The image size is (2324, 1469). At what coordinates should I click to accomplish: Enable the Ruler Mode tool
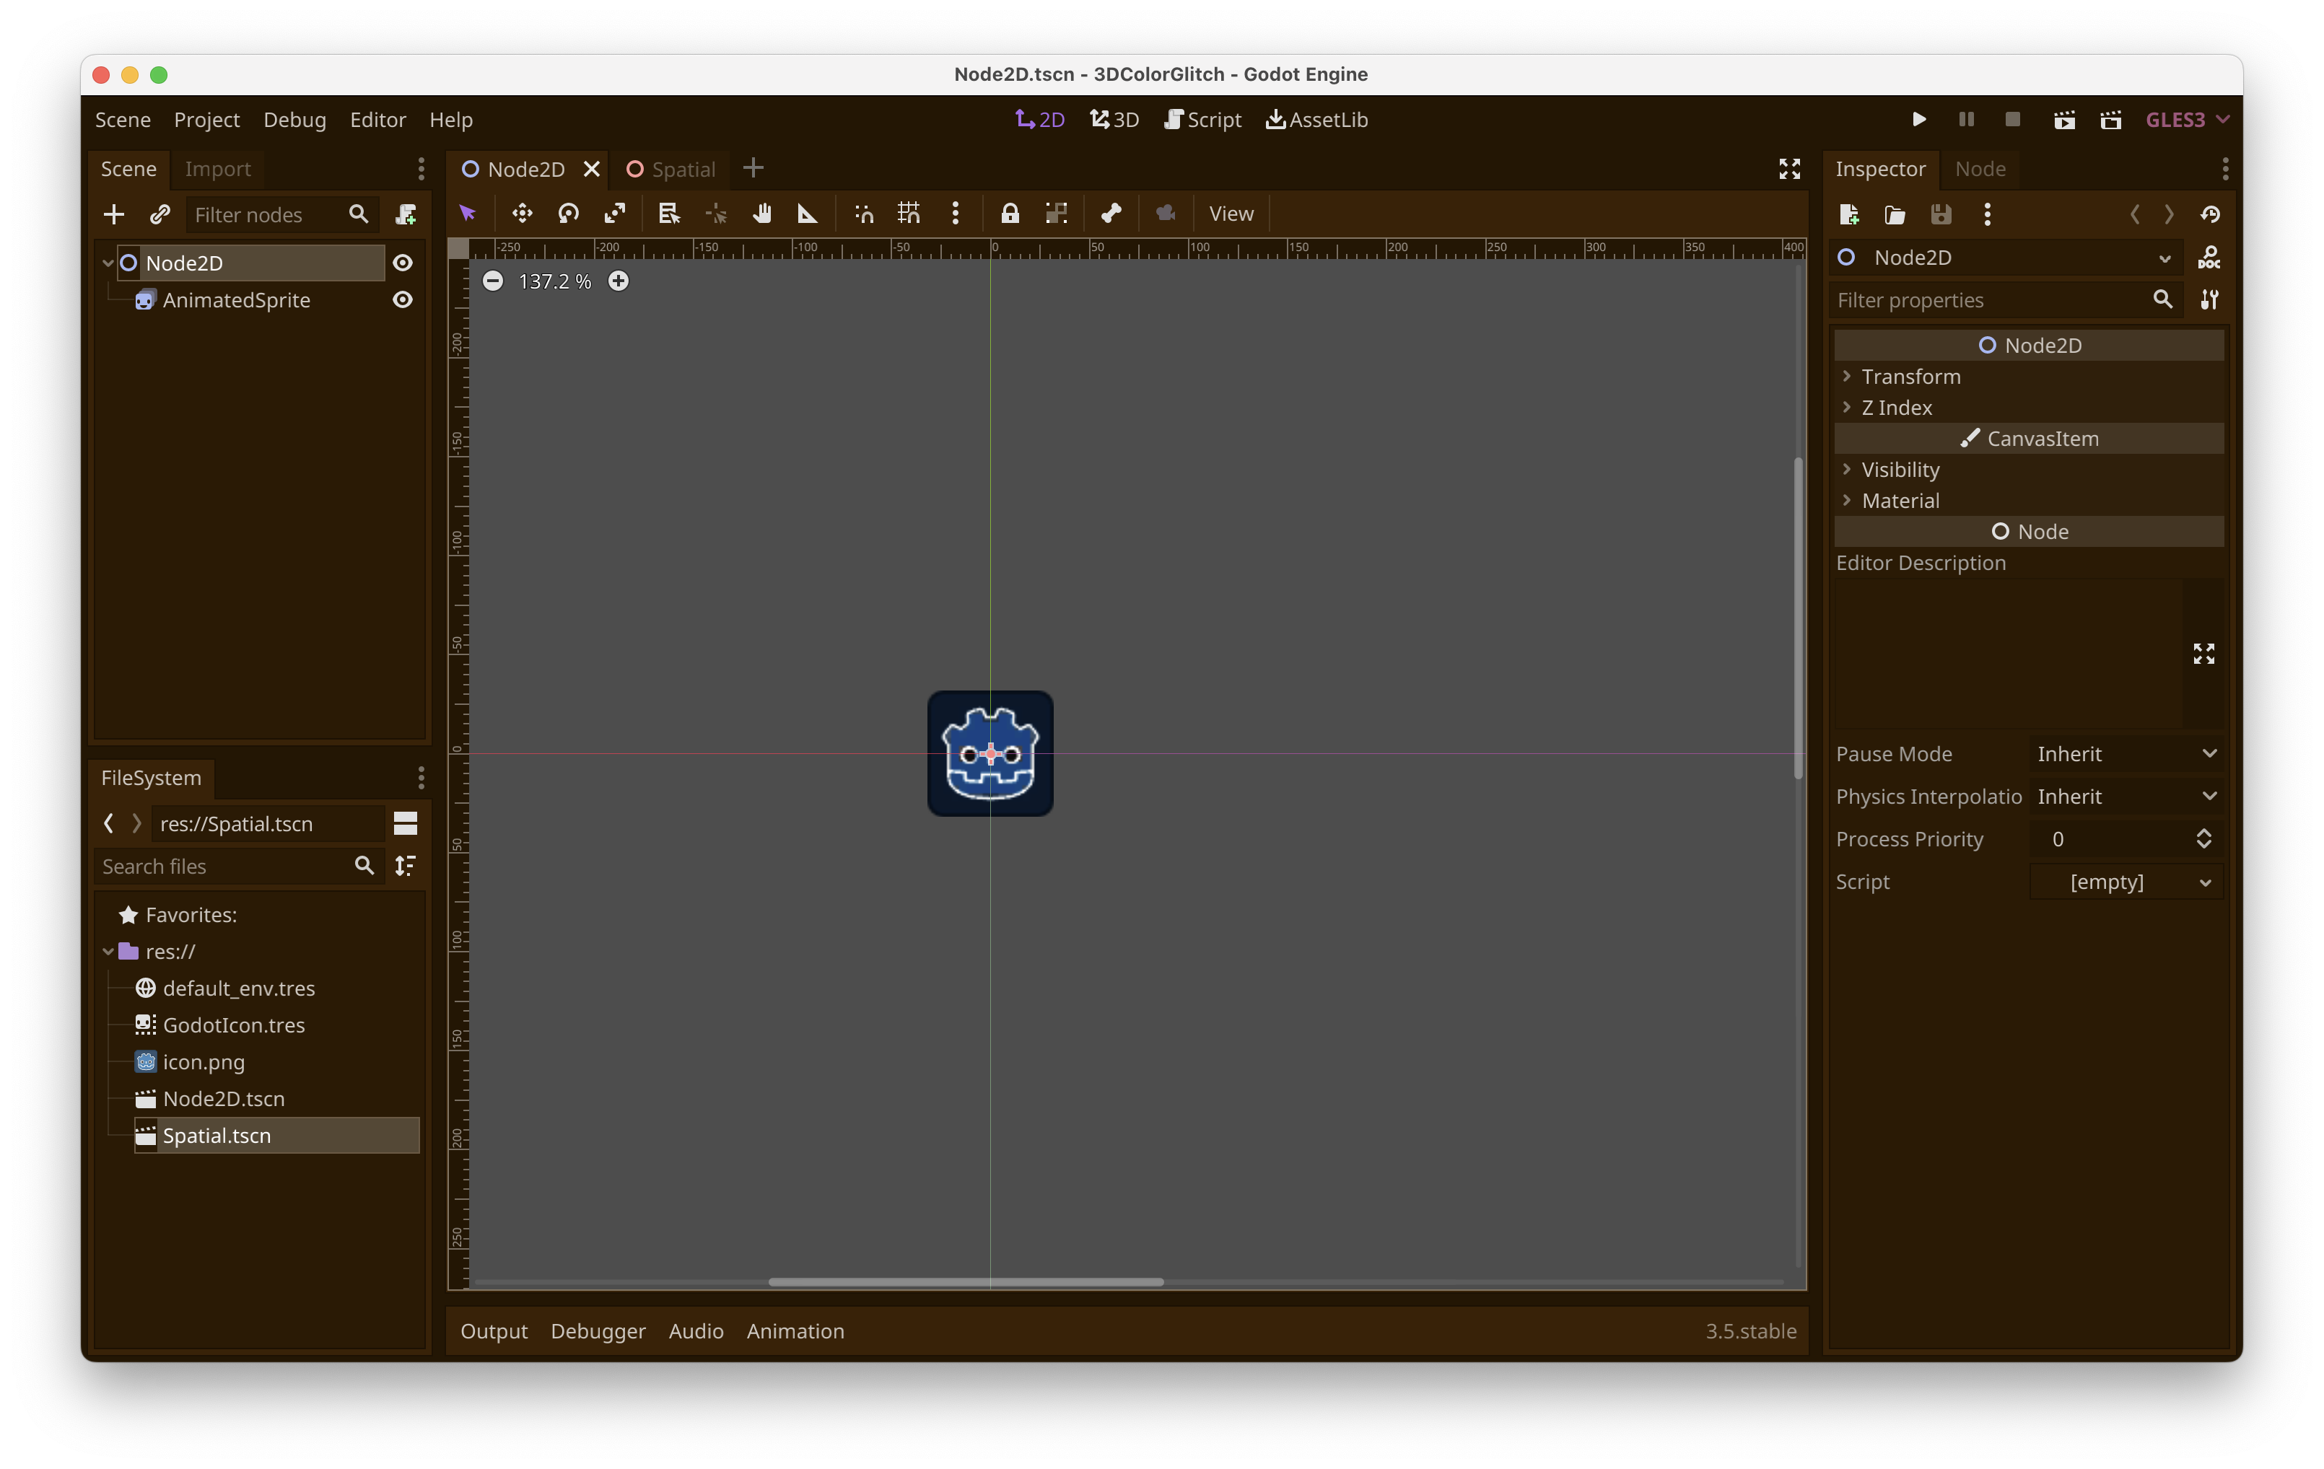tap(807, 213)
